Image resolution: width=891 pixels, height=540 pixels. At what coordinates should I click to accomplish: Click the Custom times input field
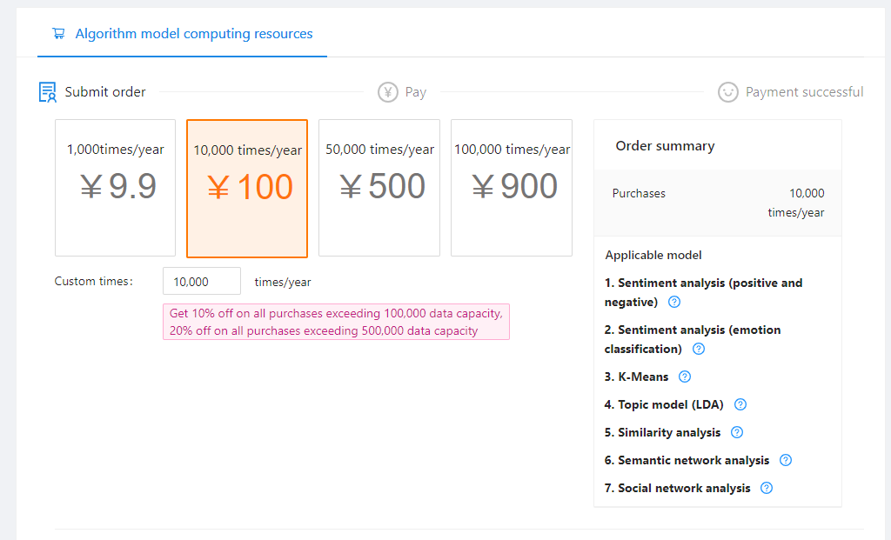(x=202, y=282)
